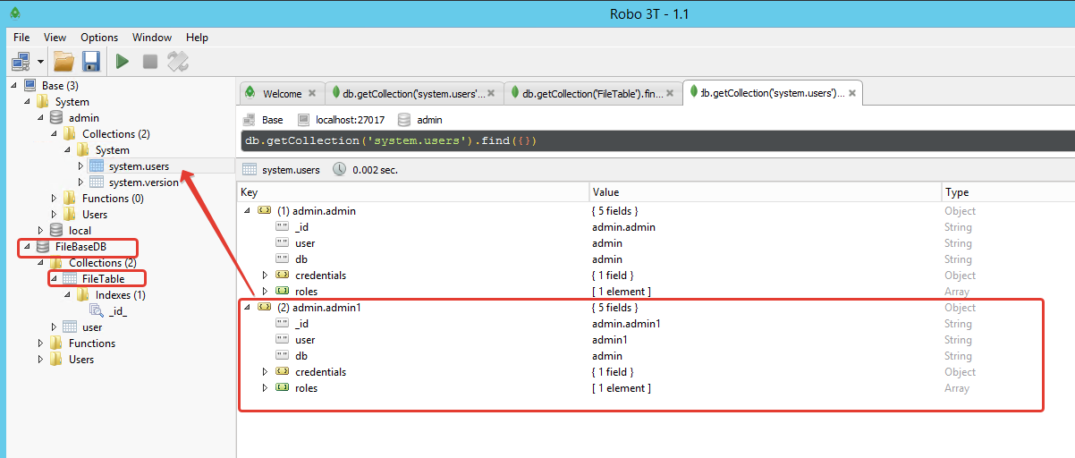This screenshot has height=458, width=1075.
Task: Click the Value column header
Action: click(x=766, y=192)
